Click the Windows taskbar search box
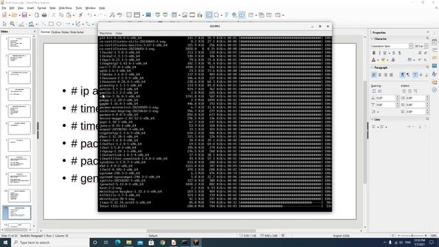 coord(50,242)
